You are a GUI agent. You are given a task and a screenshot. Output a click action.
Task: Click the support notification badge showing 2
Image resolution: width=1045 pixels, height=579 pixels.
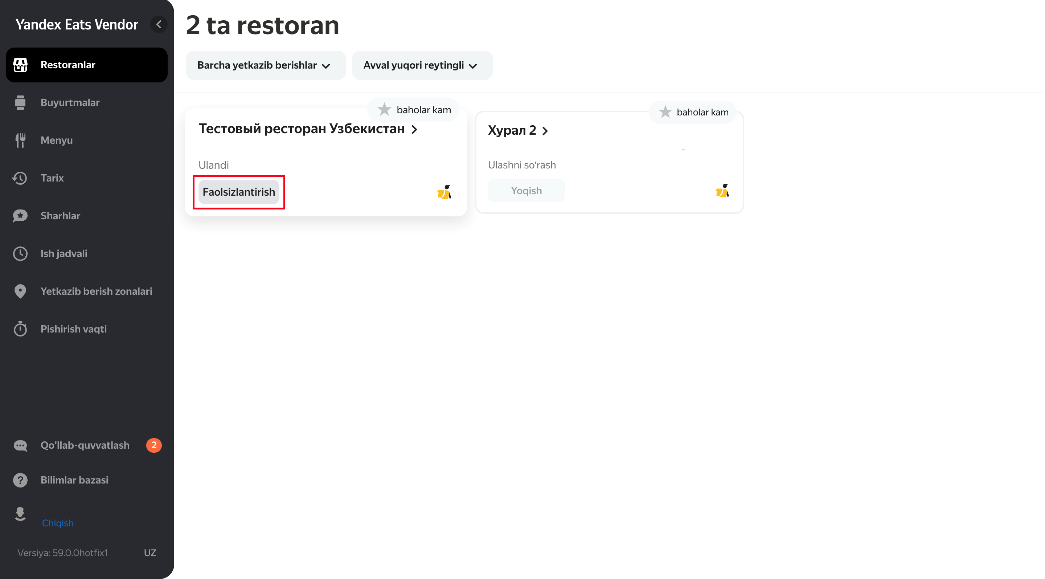coord(154,445)
